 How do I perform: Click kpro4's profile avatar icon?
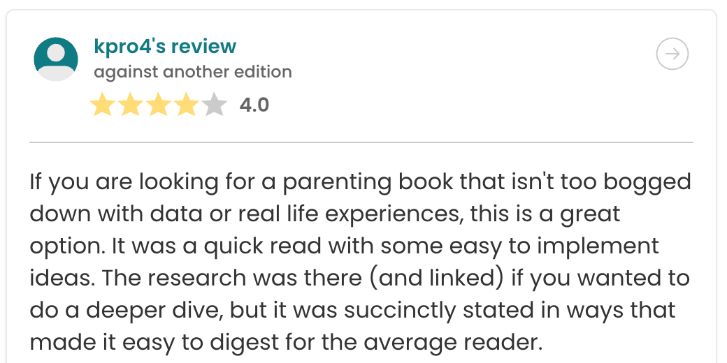tap(55, 59)
